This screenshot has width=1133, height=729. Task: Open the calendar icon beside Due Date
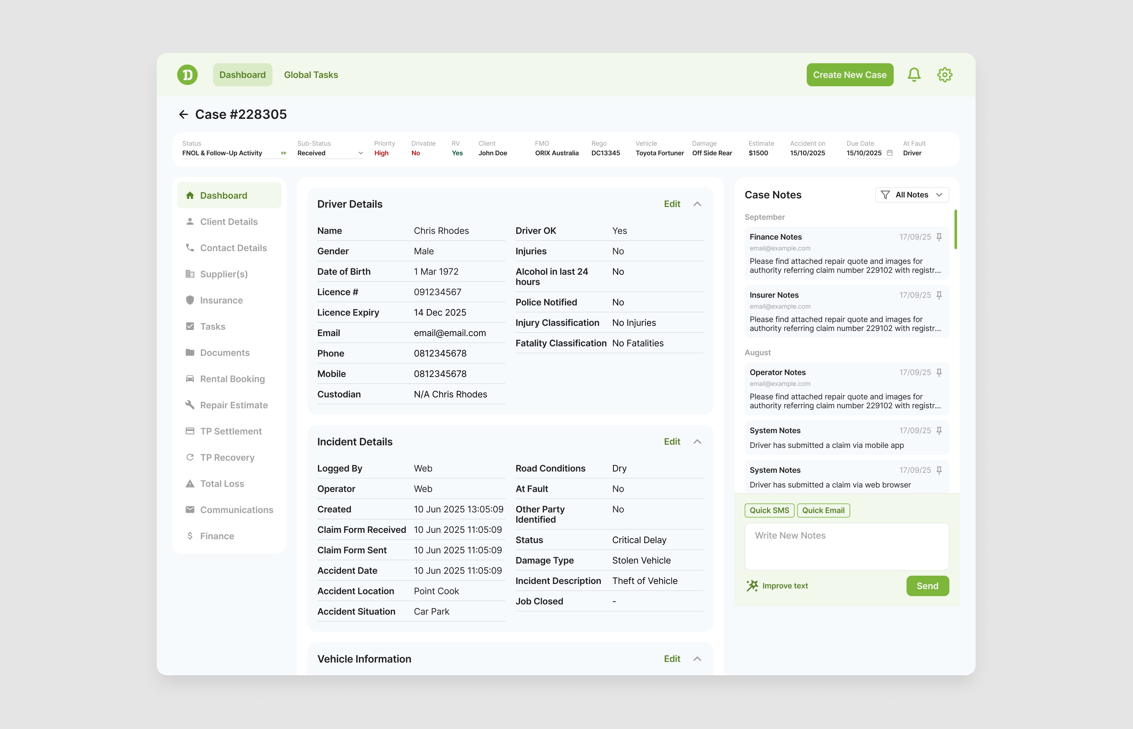pos(890,153)
